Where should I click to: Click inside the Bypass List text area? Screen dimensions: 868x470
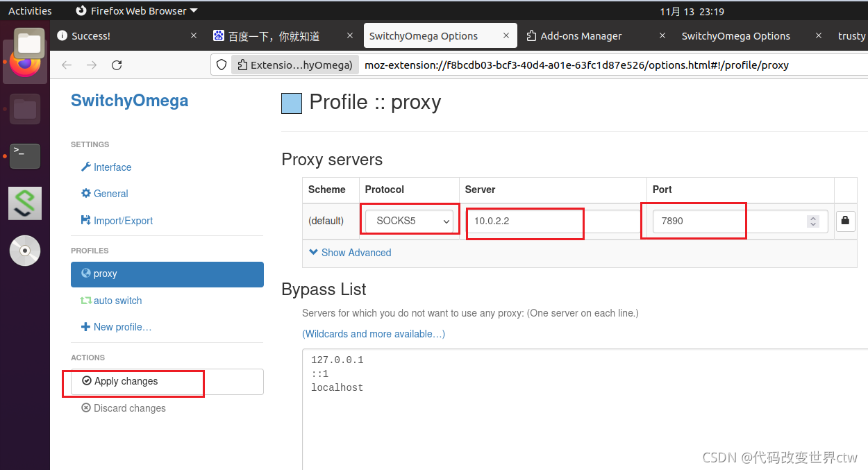point(585,410)
